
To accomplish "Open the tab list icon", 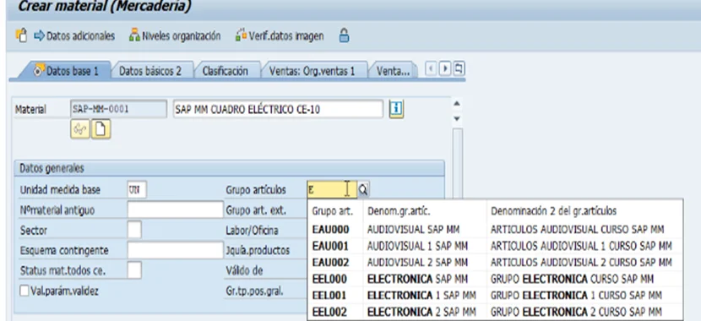I will coord(459,69).
